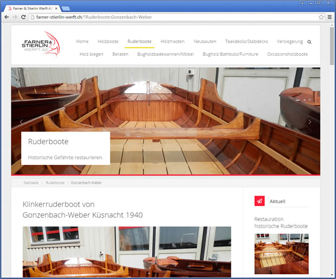Click the red Aktuell paper plane icon
Viewport: 336px width, 279px height.
click(x=260, y=201)
